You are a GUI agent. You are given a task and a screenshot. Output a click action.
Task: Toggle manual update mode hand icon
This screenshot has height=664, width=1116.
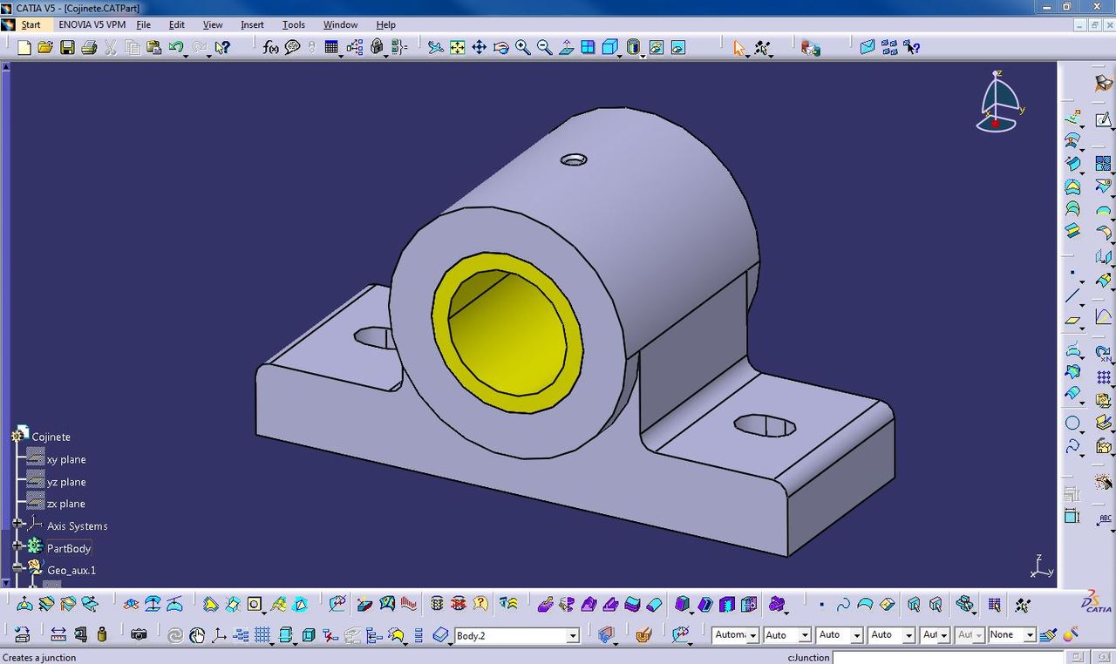click(x=197, y=635)
